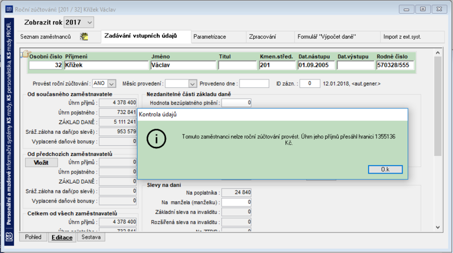
Task: Open the Formulář "Výpočet daně" tab
Action: (x=337, y=37)
